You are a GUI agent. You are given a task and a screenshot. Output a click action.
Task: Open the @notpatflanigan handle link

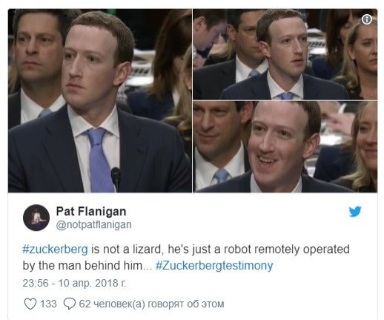pos(94,225)
